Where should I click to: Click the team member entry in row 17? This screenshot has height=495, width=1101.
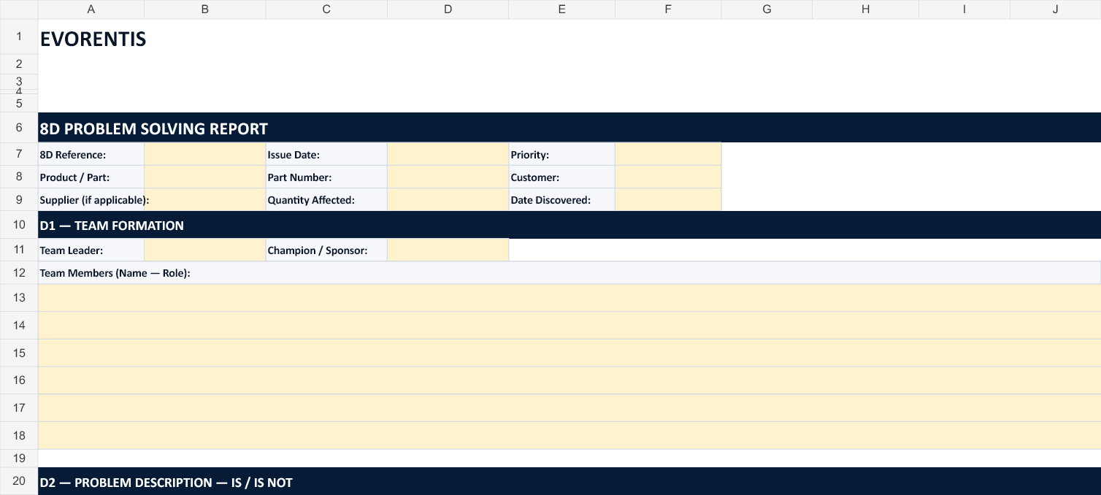click(569, 407)
